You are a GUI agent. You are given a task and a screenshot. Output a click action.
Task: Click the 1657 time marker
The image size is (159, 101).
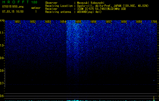point(108,22)
